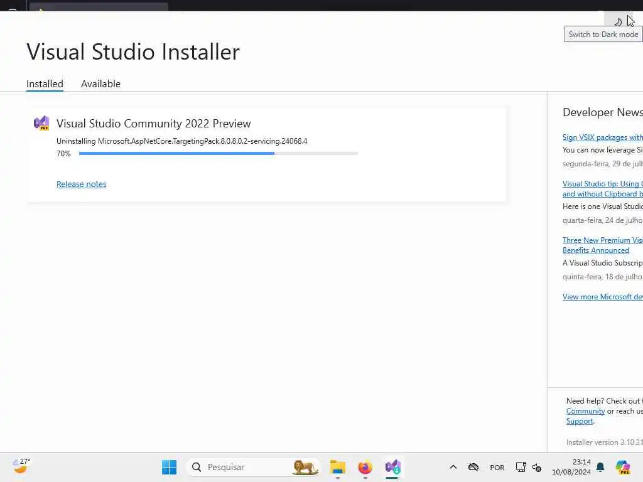Click the 'quinta-feira, 18 de julho' news date
The height and width of the screenshot is (482, 643).
602,277
